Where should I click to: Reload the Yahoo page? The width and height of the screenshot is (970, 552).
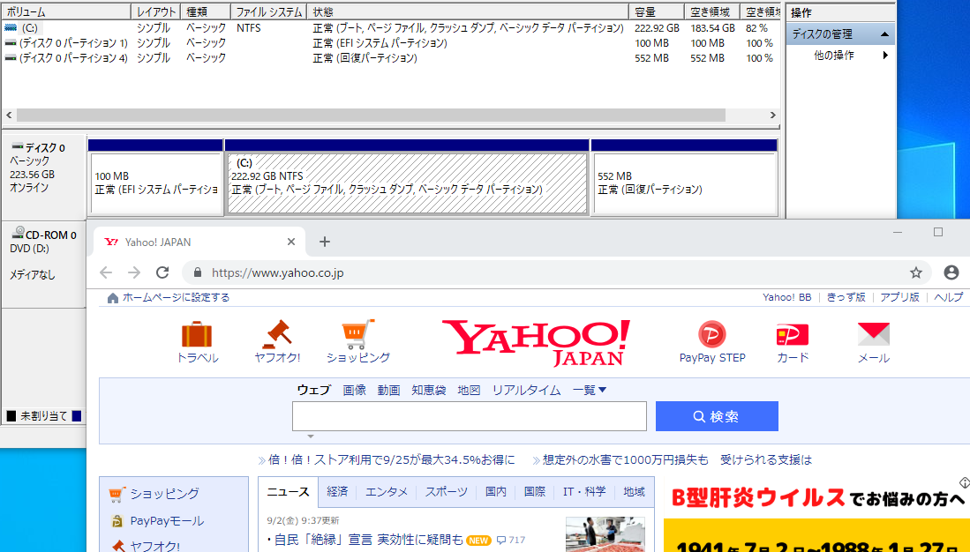pyautogui.click(x=162, y=272)
